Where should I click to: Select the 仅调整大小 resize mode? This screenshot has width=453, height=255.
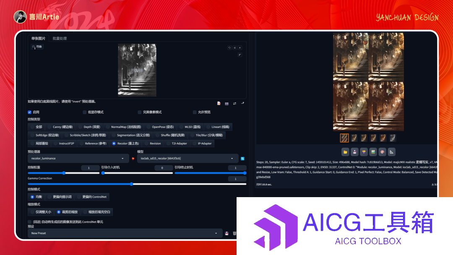(x=41, y=212)
